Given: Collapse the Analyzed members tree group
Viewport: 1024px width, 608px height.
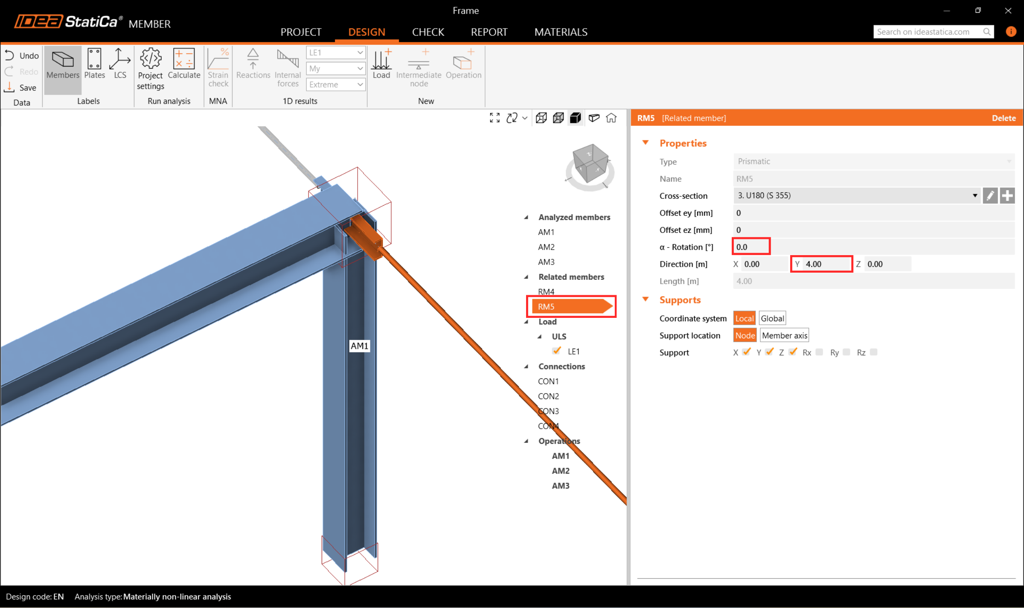Looking at the screenshot, I should 527,217.
